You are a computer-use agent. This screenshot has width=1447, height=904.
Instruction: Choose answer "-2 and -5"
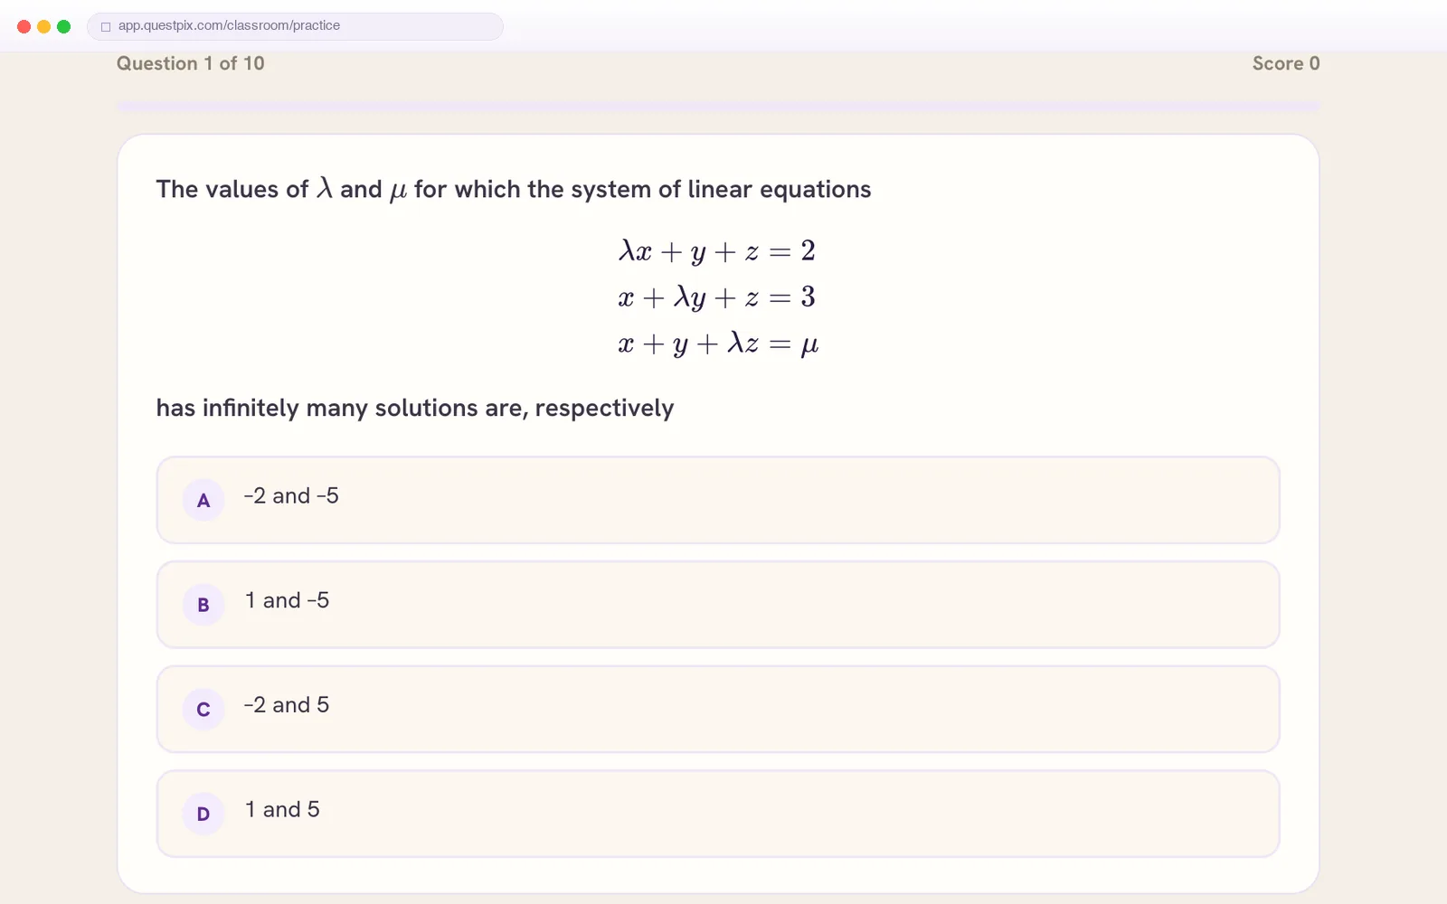tap(718, 500)
